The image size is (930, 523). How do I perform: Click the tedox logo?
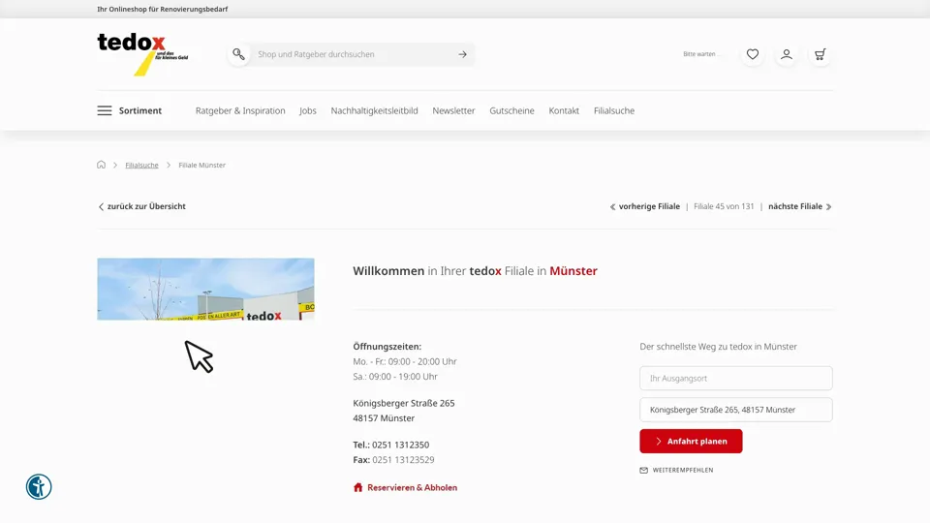[143, 54]
